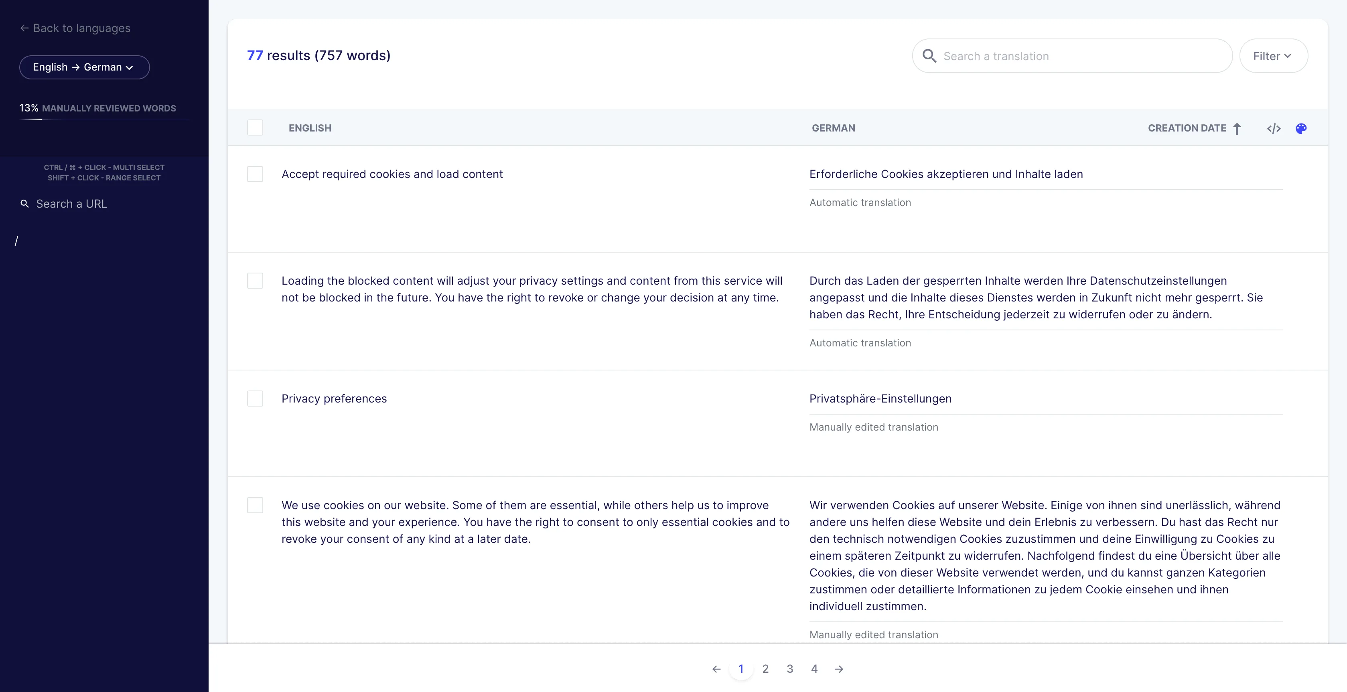Check the 'We use cookies' row checkbox
Viewport: 1347px width, 692px height.
click(x=255, y=506)
